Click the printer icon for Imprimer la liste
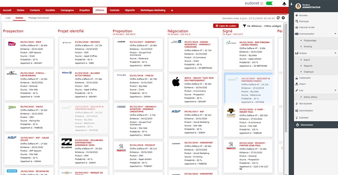 [297, 27]
